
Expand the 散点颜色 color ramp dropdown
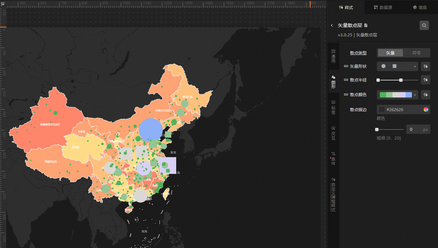point(415,95)
